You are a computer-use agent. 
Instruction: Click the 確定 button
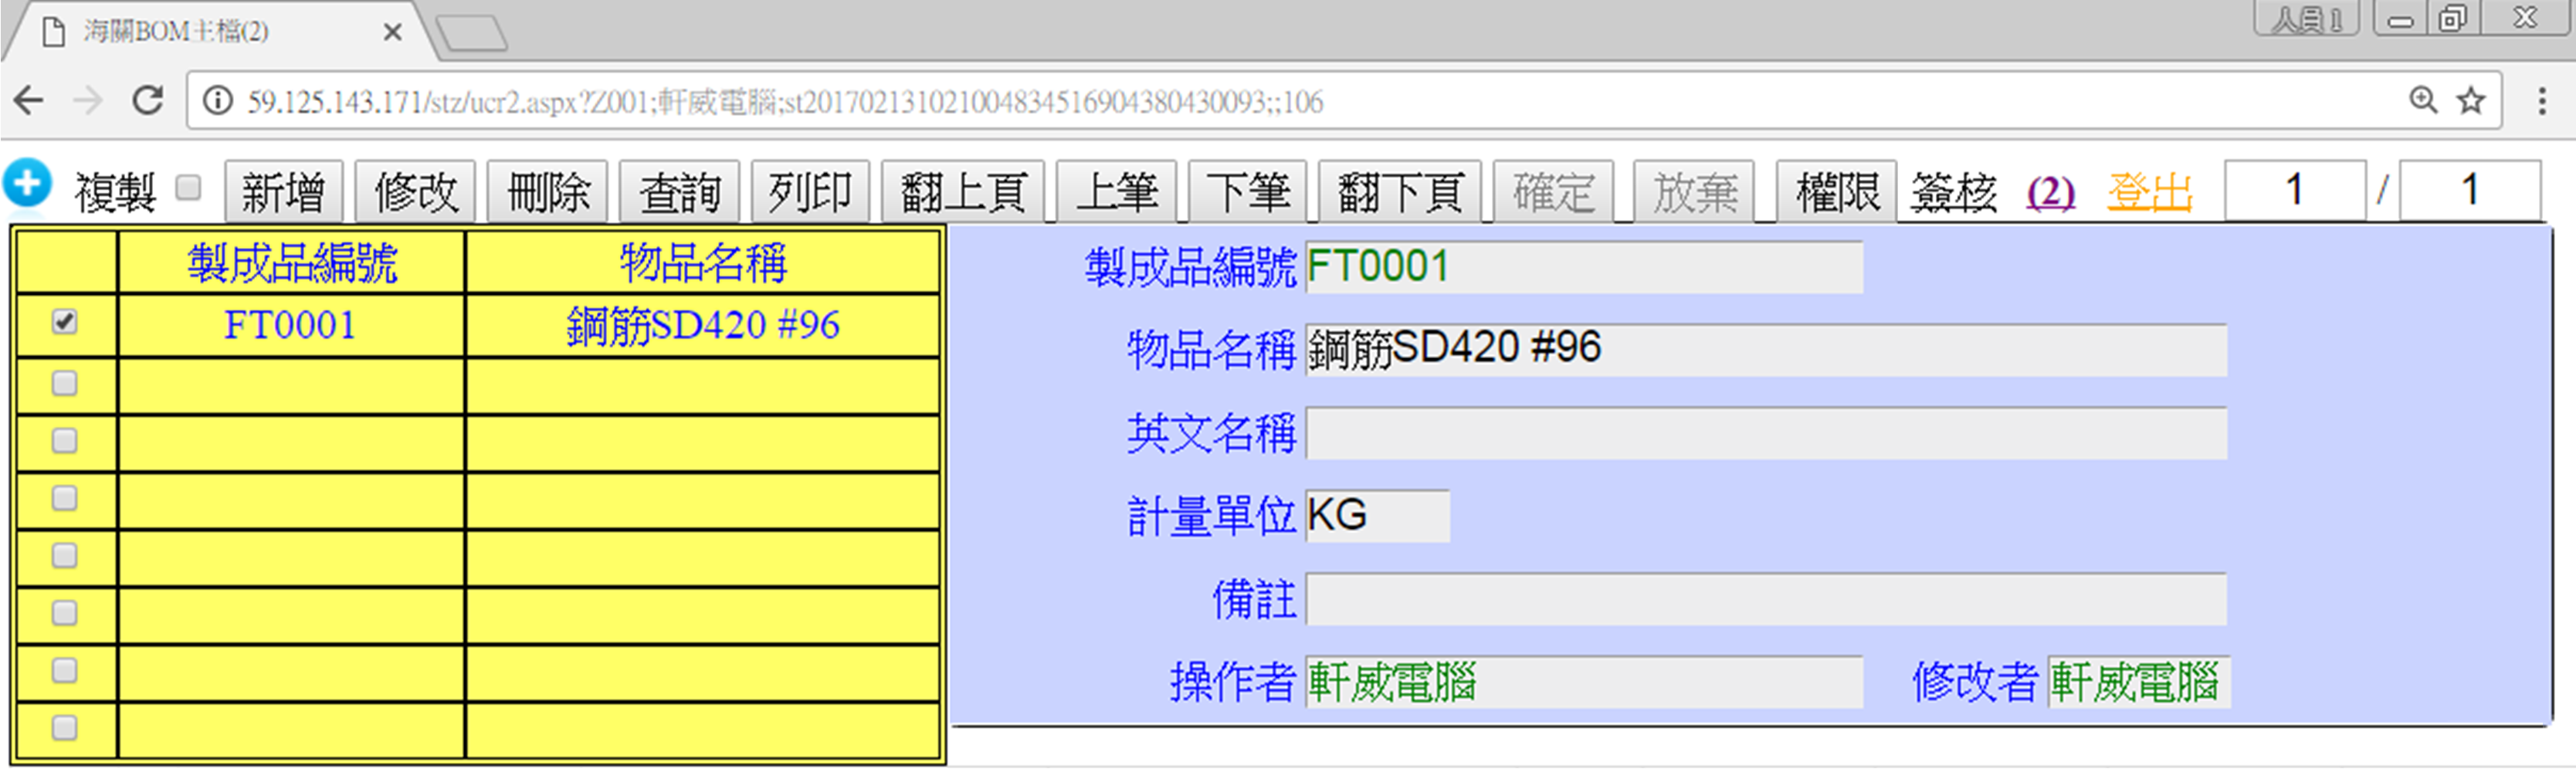point(1554,191)
